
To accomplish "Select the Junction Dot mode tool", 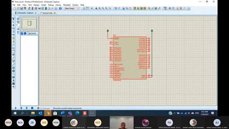I will pyautogui.click(x=13, y=25).
